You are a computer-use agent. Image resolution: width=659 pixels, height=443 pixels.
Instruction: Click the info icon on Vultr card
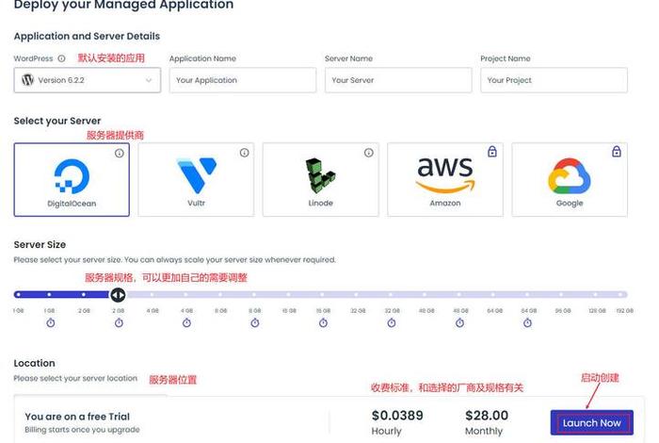244,153
